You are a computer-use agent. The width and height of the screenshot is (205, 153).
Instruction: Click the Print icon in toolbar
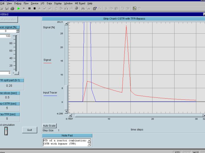12,8
